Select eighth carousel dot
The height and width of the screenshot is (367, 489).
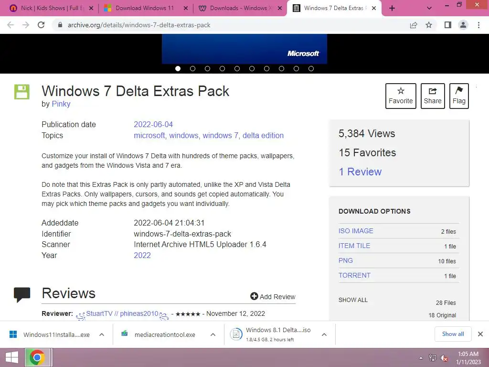[x=281, y=68]
